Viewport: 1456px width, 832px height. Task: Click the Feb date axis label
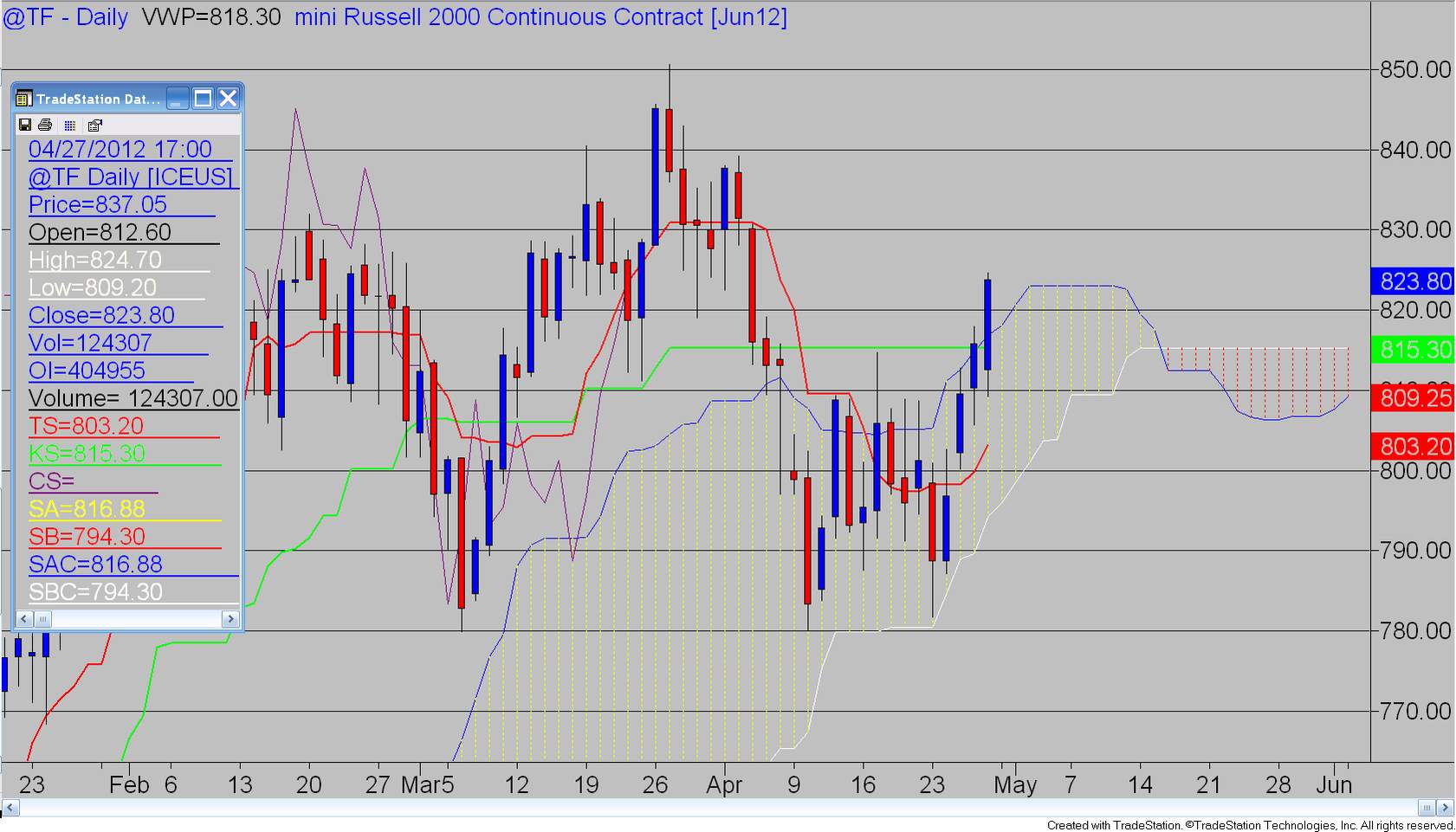tap(129, 785)
